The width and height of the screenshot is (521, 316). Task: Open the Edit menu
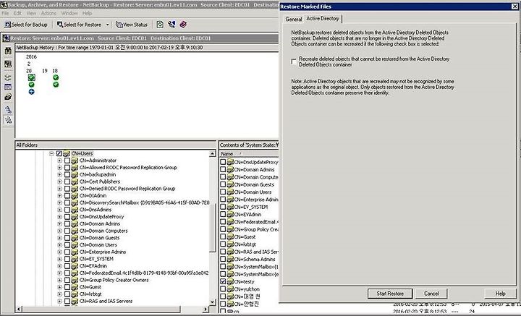tap(17, 13)
